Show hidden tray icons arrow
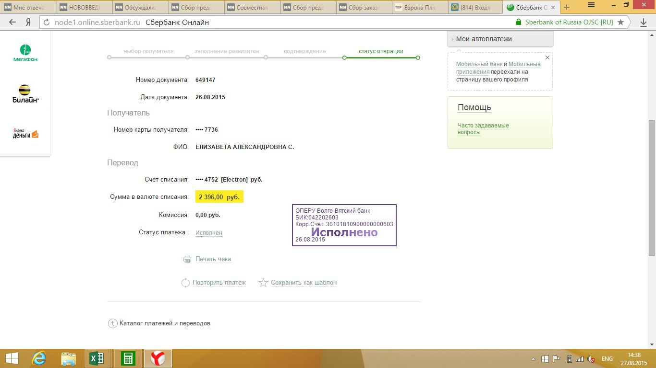 point(533,359)
